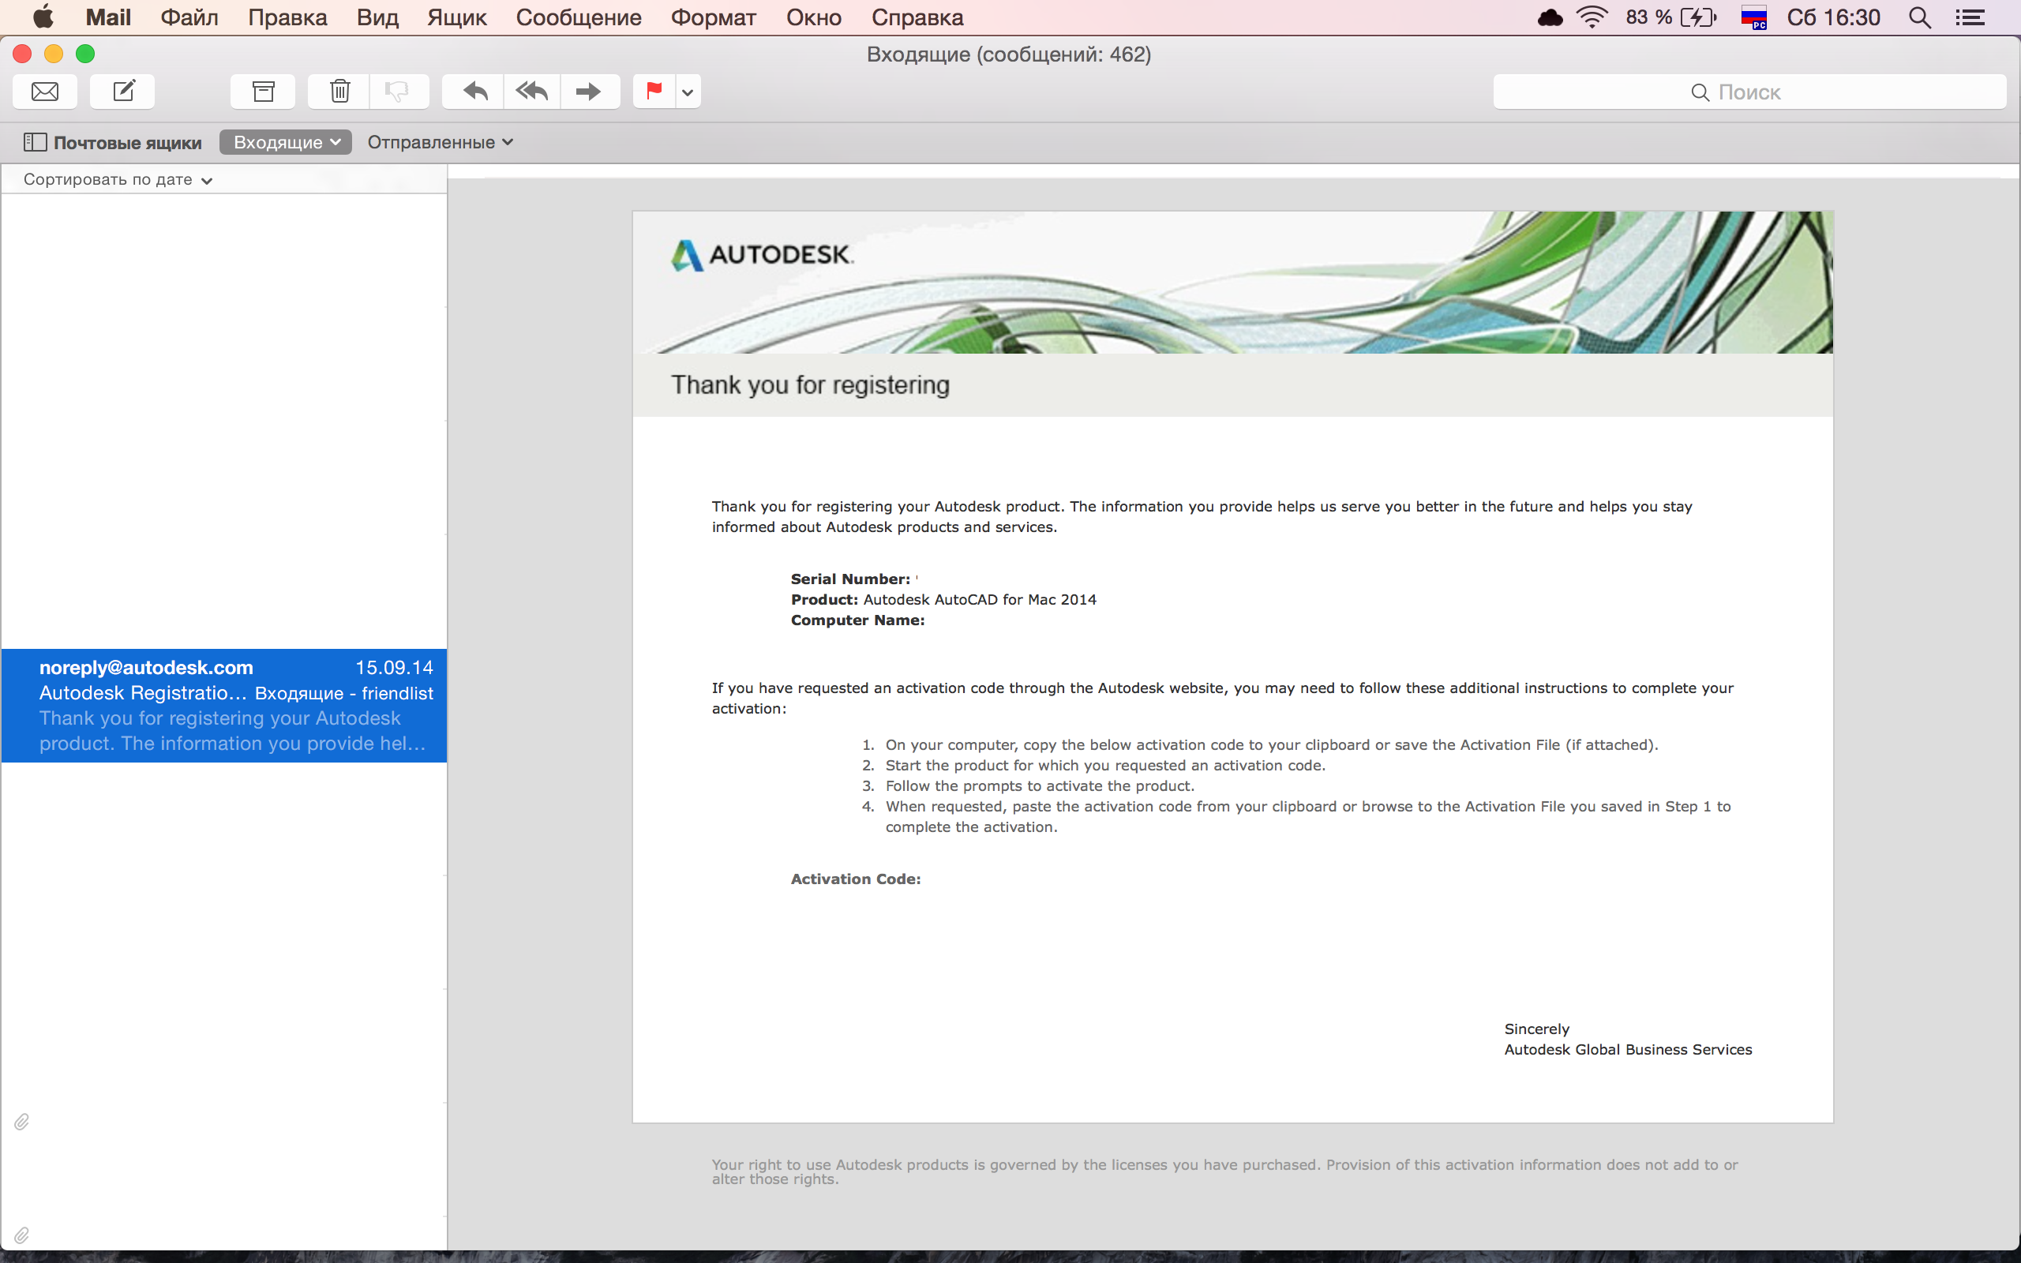
Task: Click the Get Mail envelope icon
Action: (45, 91)
